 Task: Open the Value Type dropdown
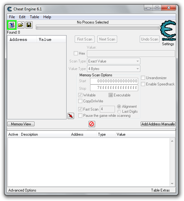pyautogui.click(x=114, y=69)
